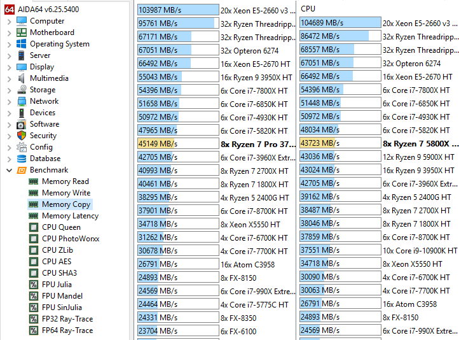The image size is (459, 340).
Task: Expand the Server tree node
Action: (x=9, y=55)
